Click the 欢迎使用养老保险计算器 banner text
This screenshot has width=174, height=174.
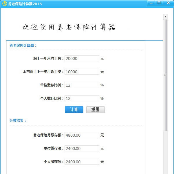(69, 27)
